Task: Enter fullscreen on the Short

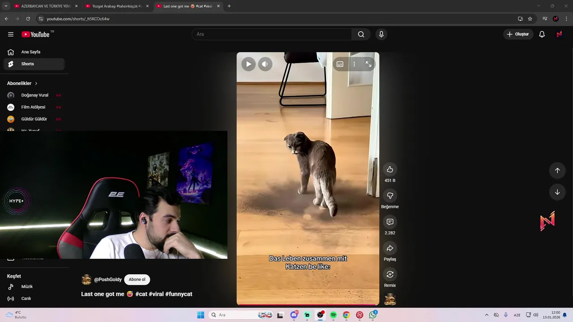Action: [368, 64]
